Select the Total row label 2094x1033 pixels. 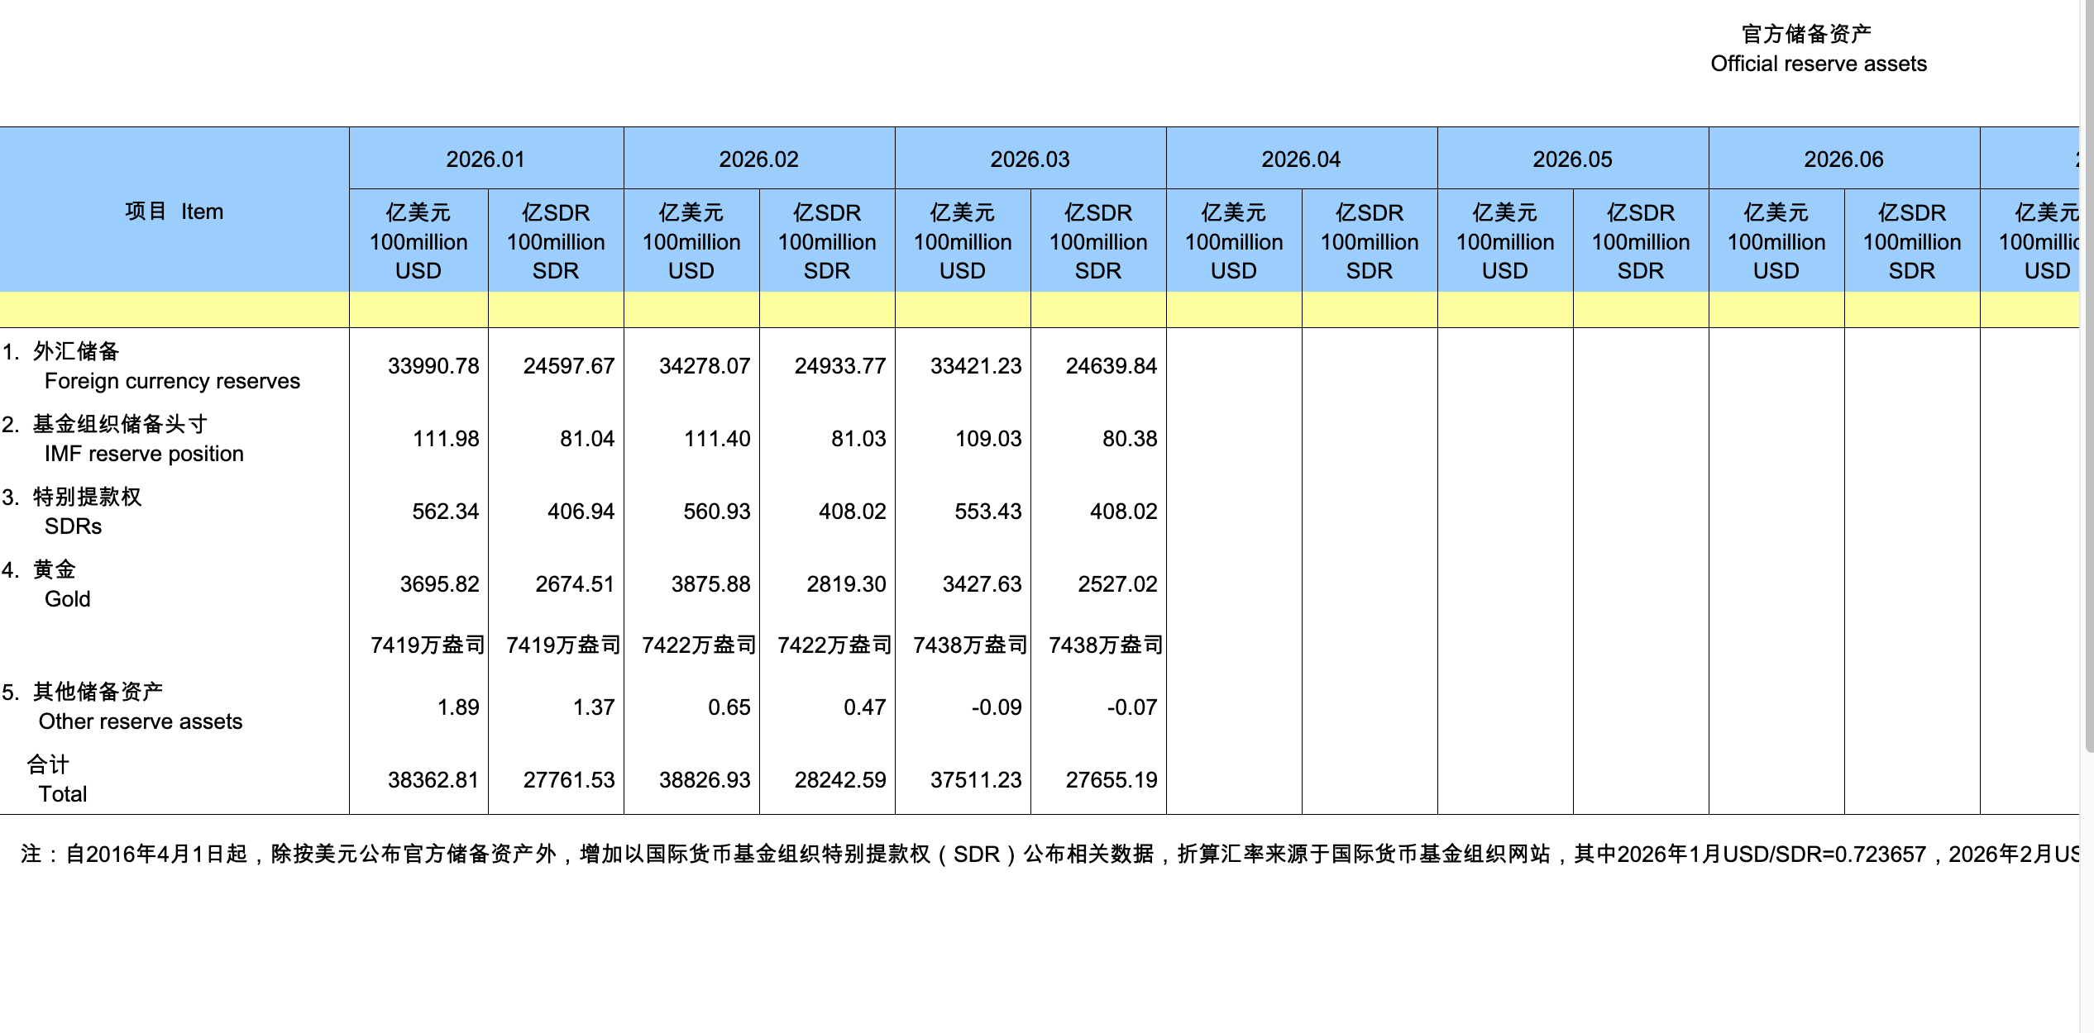(62, 794)
